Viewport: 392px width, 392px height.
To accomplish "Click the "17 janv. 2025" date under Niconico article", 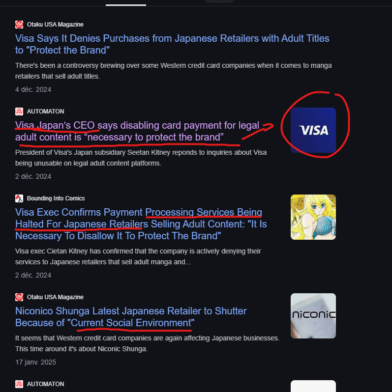I will point(35,362).
